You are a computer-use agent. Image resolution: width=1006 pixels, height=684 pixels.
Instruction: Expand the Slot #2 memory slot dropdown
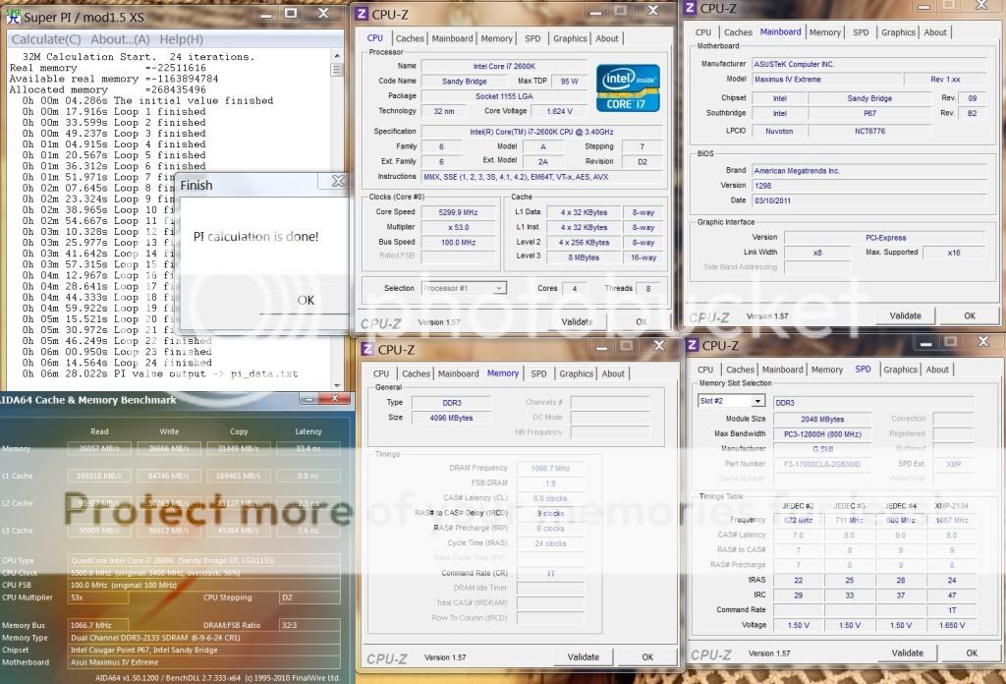point(732,401)
